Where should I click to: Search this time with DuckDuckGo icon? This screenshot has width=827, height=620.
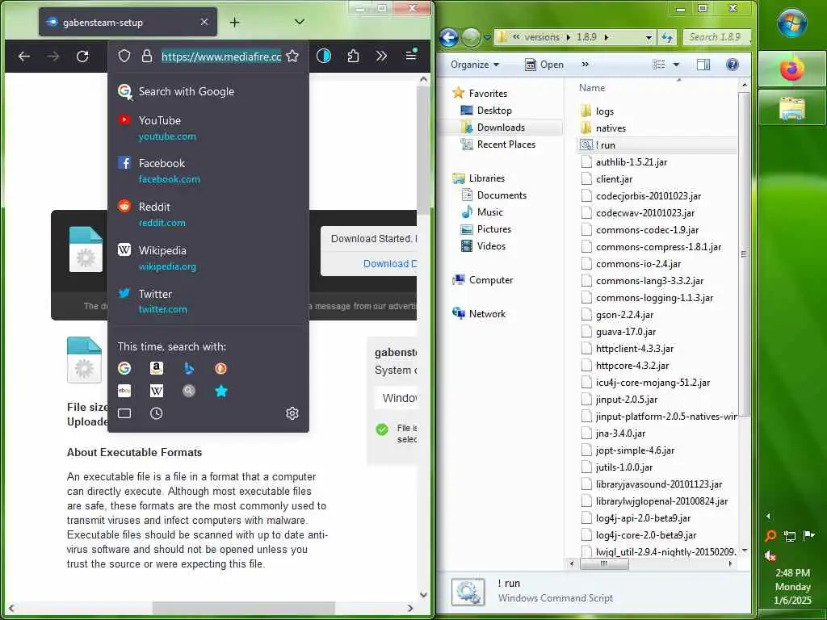click(x=221, y=368)
